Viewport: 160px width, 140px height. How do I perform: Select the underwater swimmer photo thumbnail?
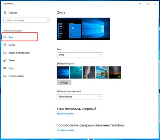(76, 73)
